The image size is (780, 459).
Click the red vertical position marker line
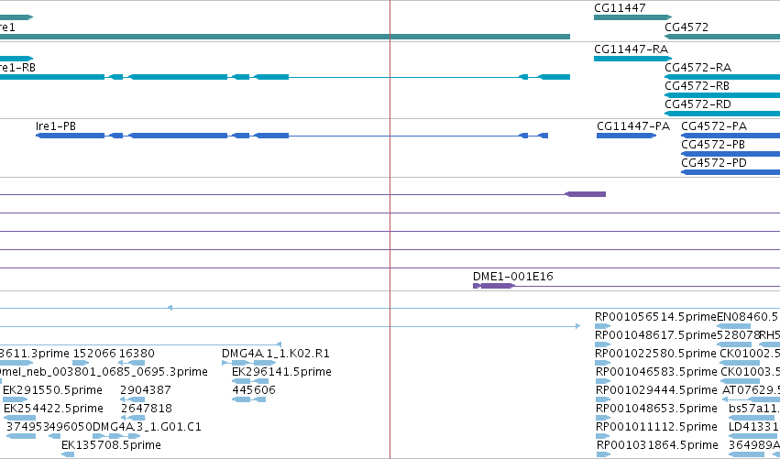390,229
